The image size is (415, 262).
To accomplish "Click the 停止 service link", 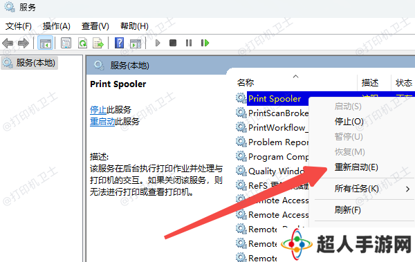I will (x=98, y=109).
